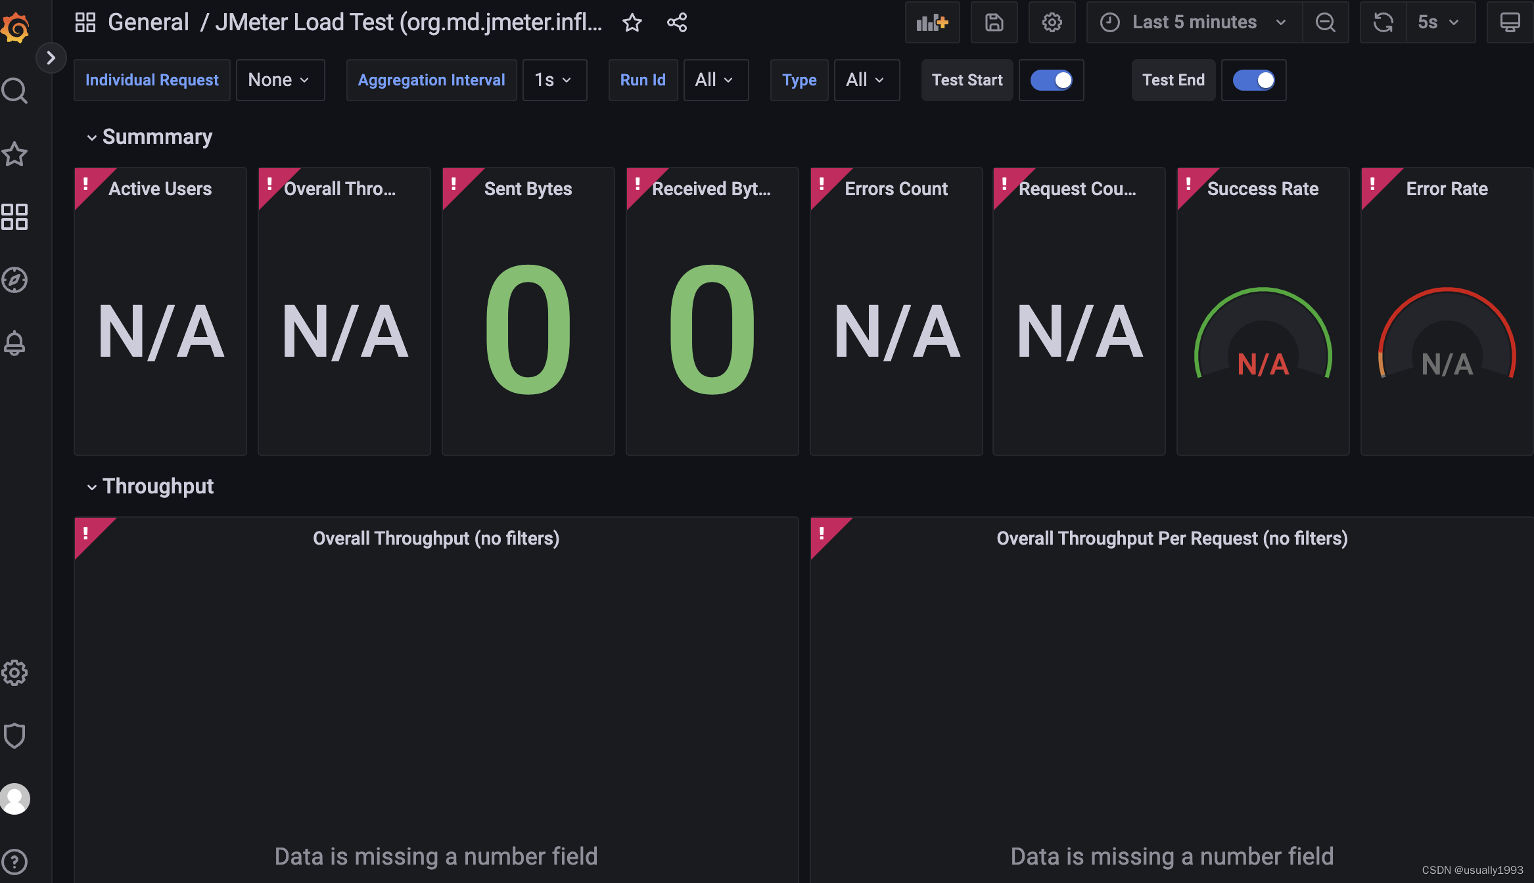Screen dimensions: 1534x883
Task: Open the Active Users panel title menu
Action: click(x=160, y=189)
